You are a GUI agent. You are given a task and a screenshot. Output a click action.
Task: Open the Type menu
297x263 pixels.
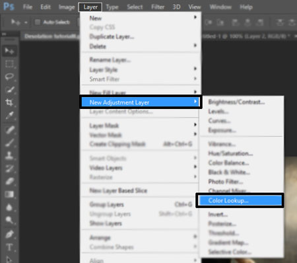coord(112,7)
